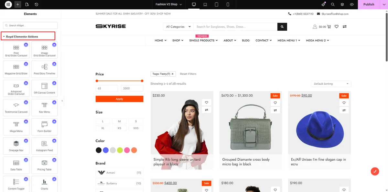Viewport: 388px width, 192px height.
Task: Choose size M filter
Action: [x=119, y=121]
